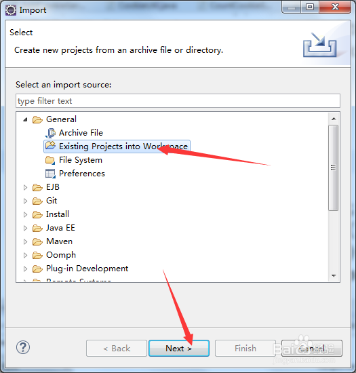Click the Archive File import icon
This screenshot has height=373, width=356.
[x=50, y=133]
